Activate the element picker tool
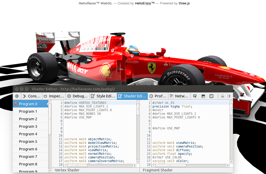Viewport: 266px width, 174px height. (x=195, y=96)
